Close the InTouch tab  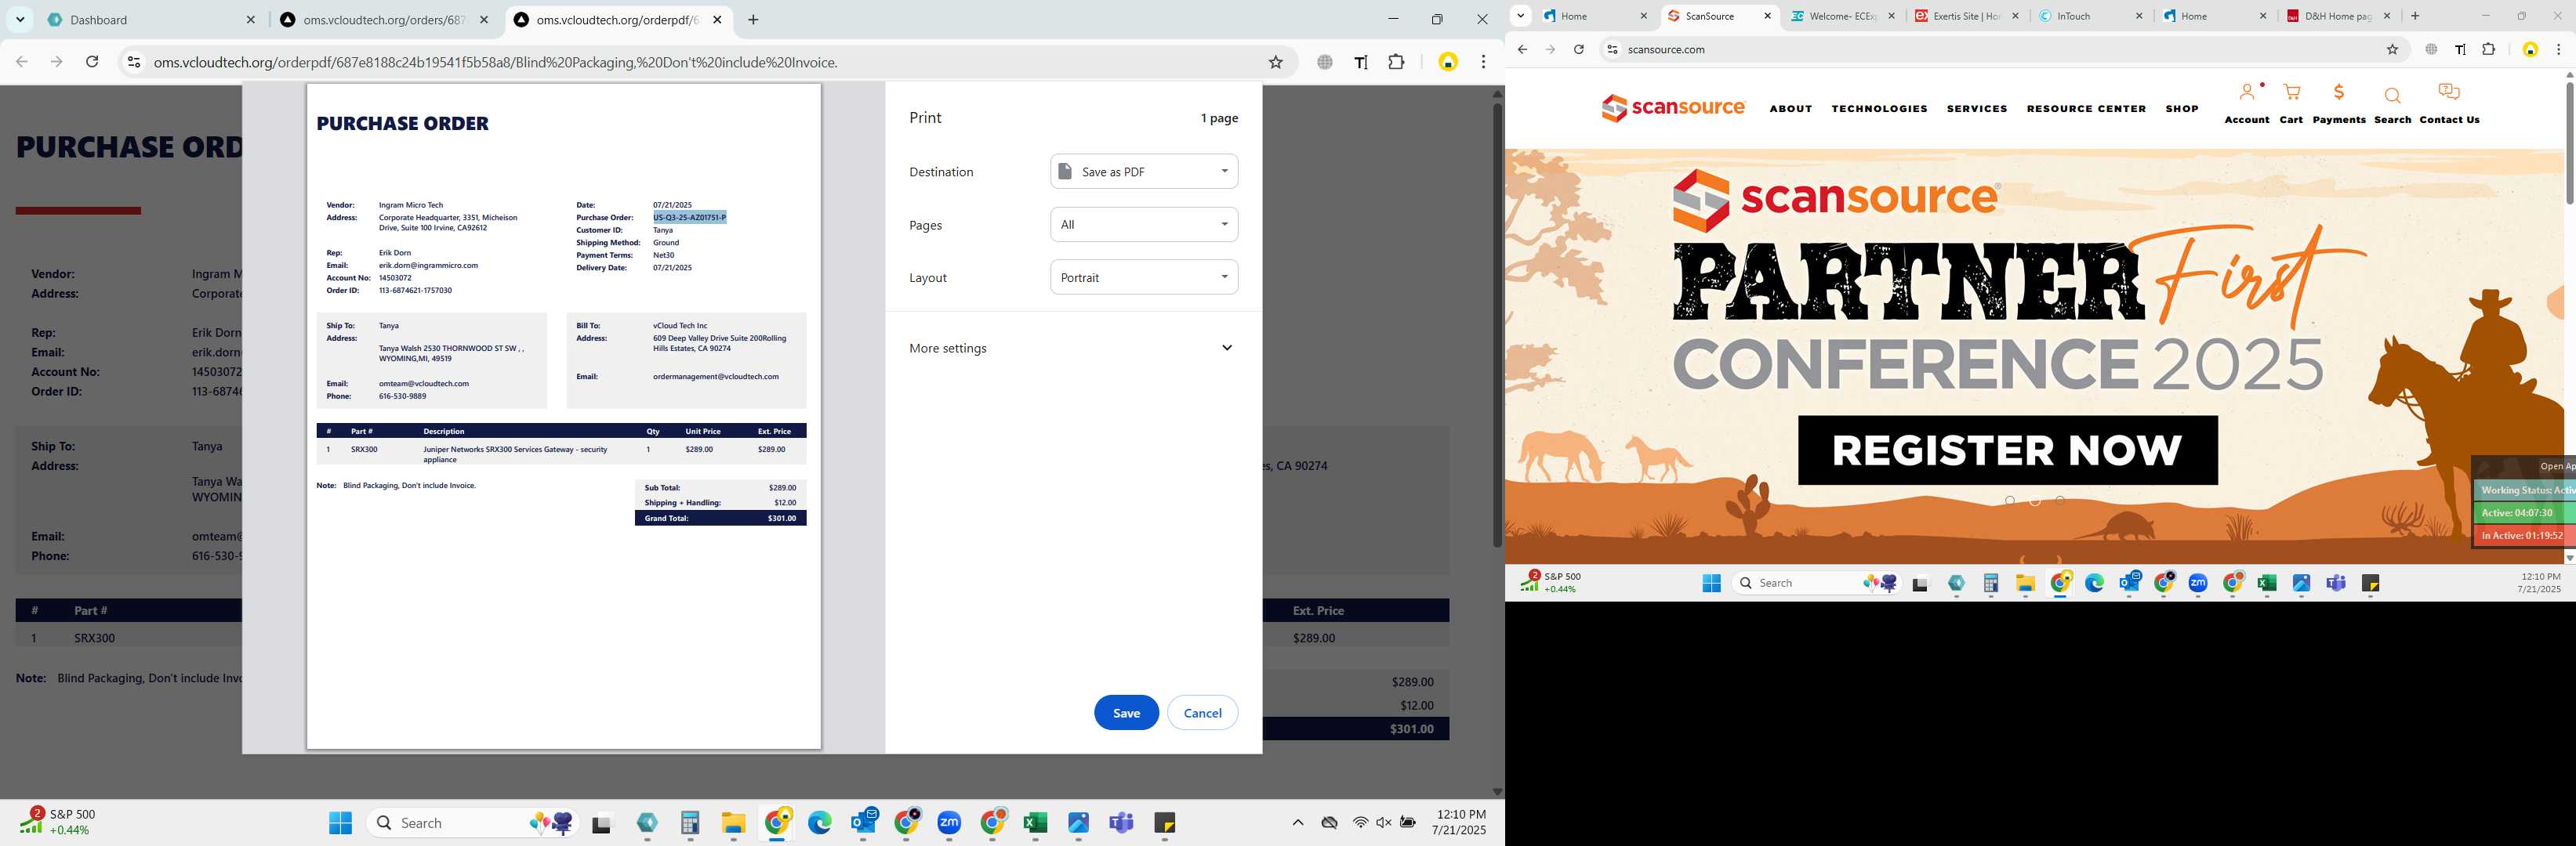coord(2139,16)
